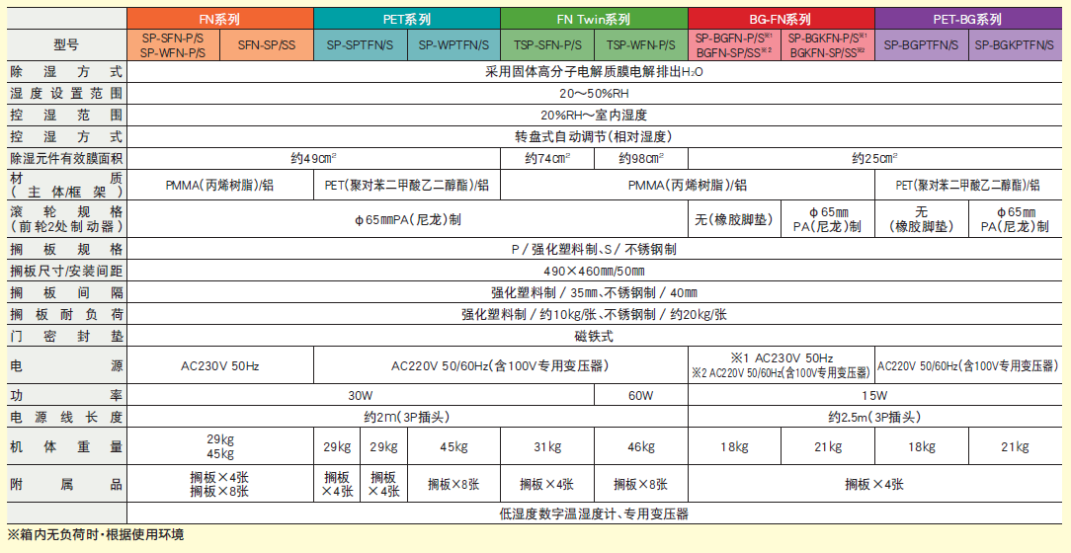Click 搁板×8张 under TSP-WFN-P/S

pos(640,485)
